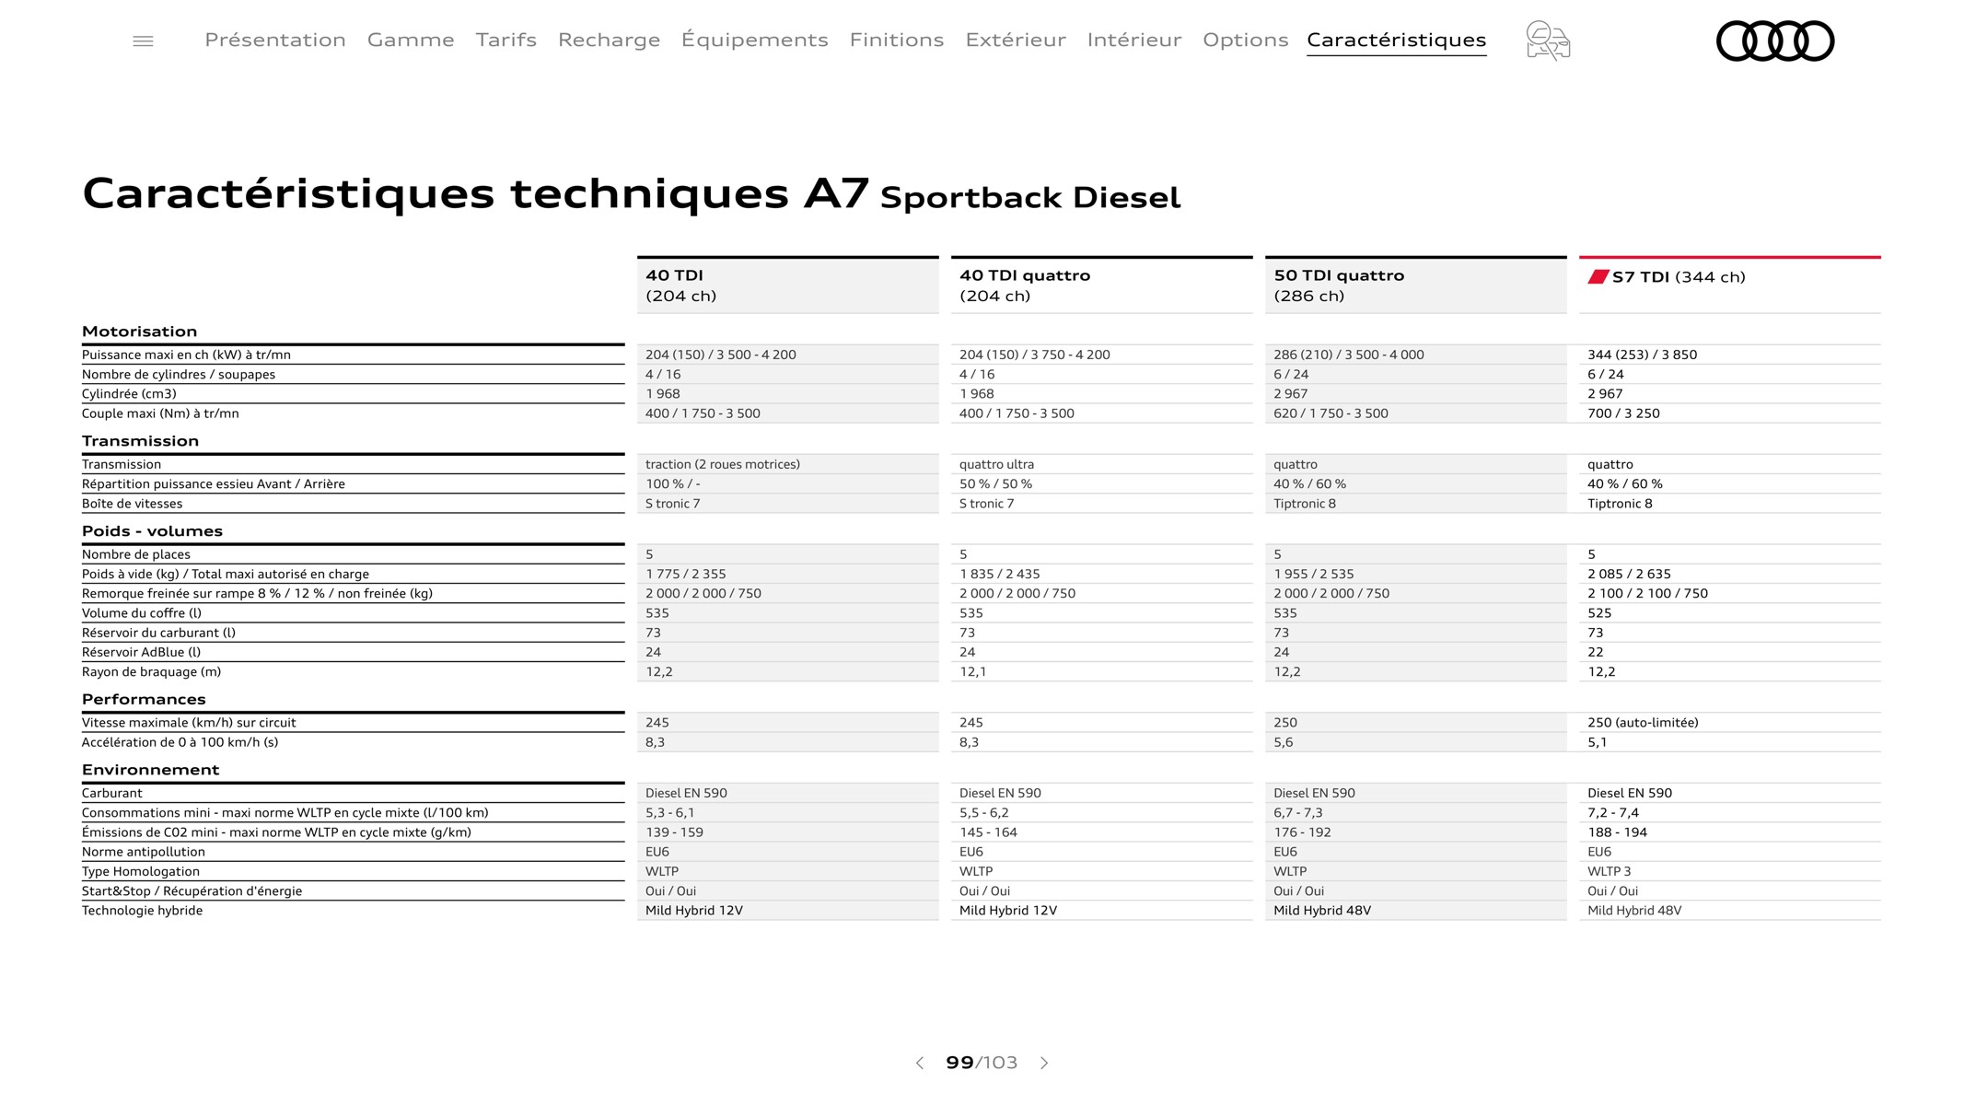Open the car dealer contact icon
This screenshot has height=1105, width=1964.
[1548, 41]
